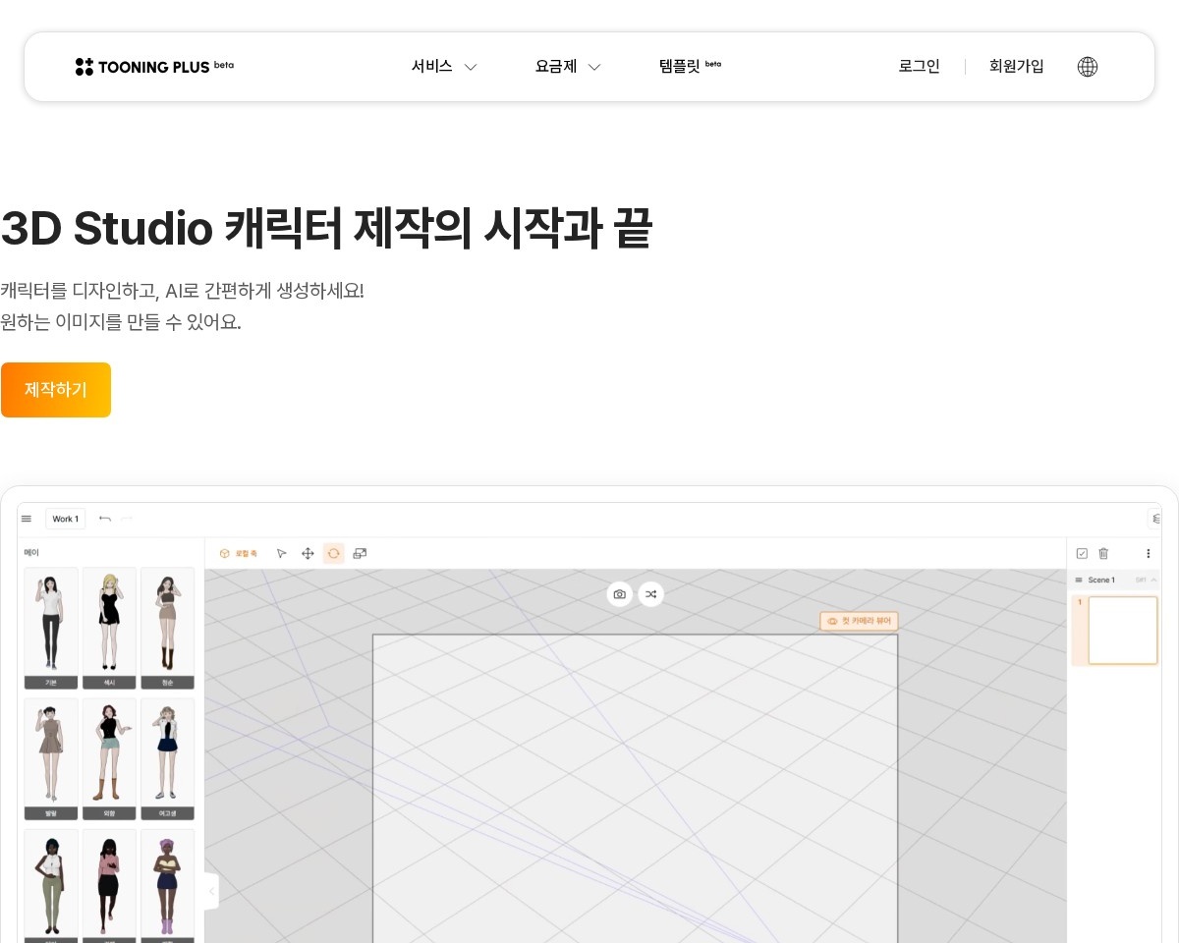Open the three-dot menu in the scene panel
This screenshot has height=943, width=1179.
click(x=1148, y=554)
